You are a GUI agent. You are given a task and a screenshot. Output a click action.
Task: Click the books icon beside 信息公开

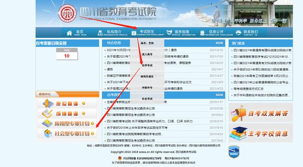point(202,33)
